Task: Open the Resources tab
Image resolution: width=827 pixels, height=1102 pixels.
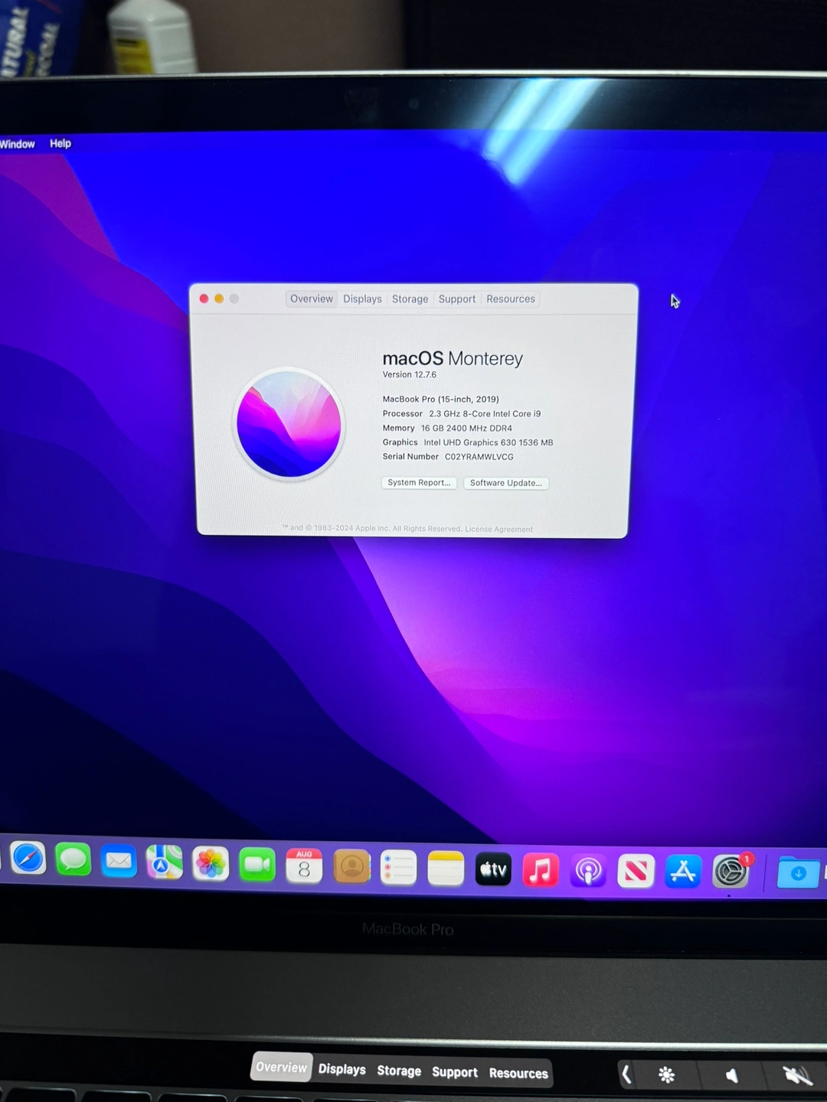Action: click(x=511, y=299)
